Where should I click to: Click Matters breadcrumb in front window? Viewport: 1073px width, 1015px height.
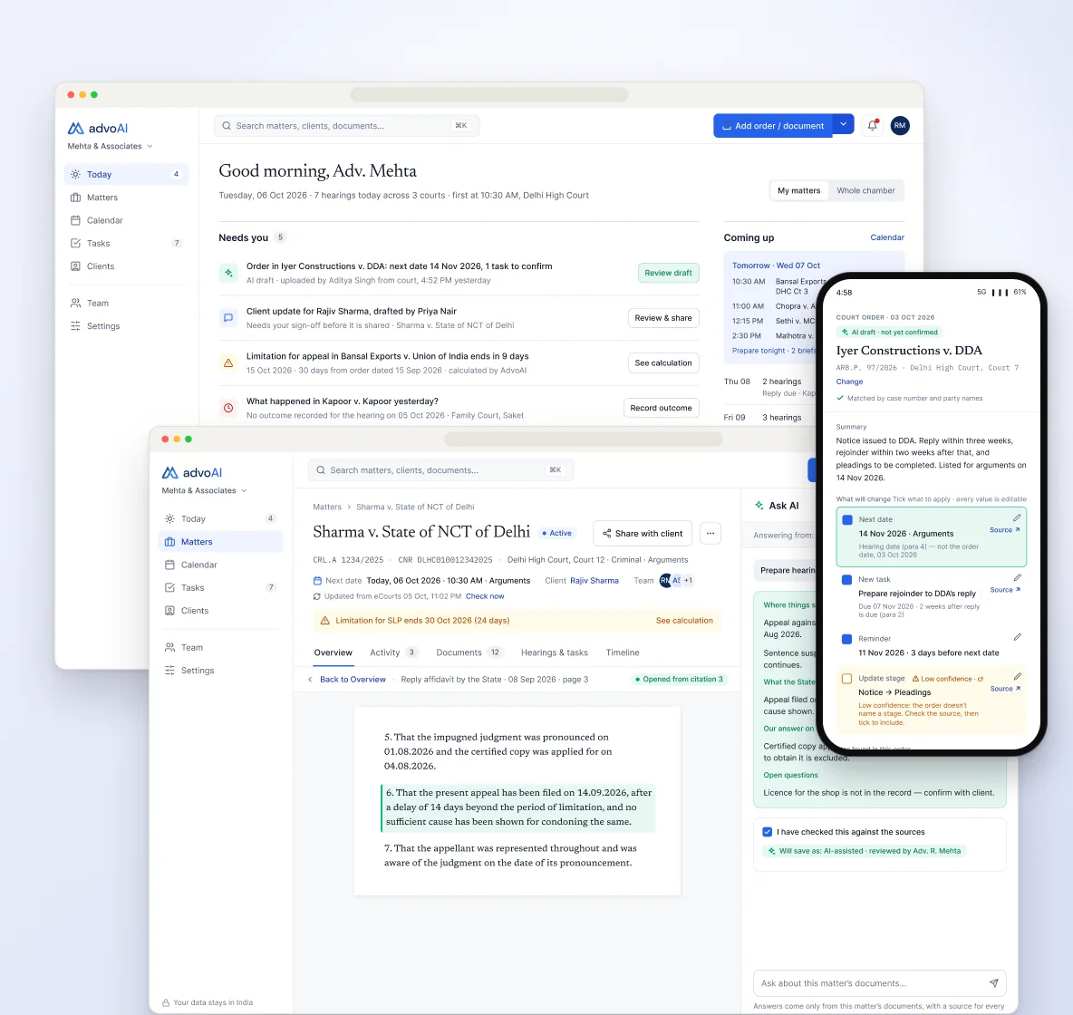(327, 507)
